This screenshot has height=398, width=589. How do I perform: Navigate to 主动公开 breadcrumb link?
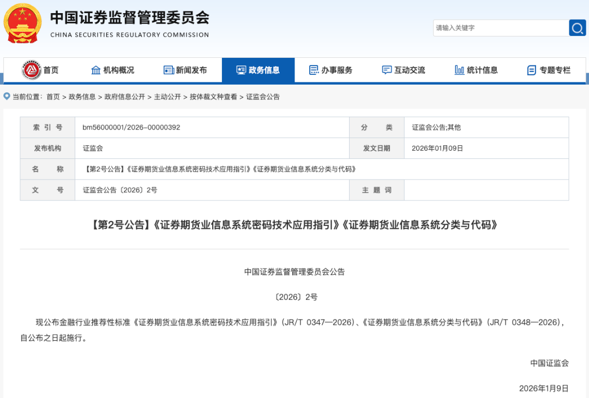pyautogui.click(x=167, y=97)
